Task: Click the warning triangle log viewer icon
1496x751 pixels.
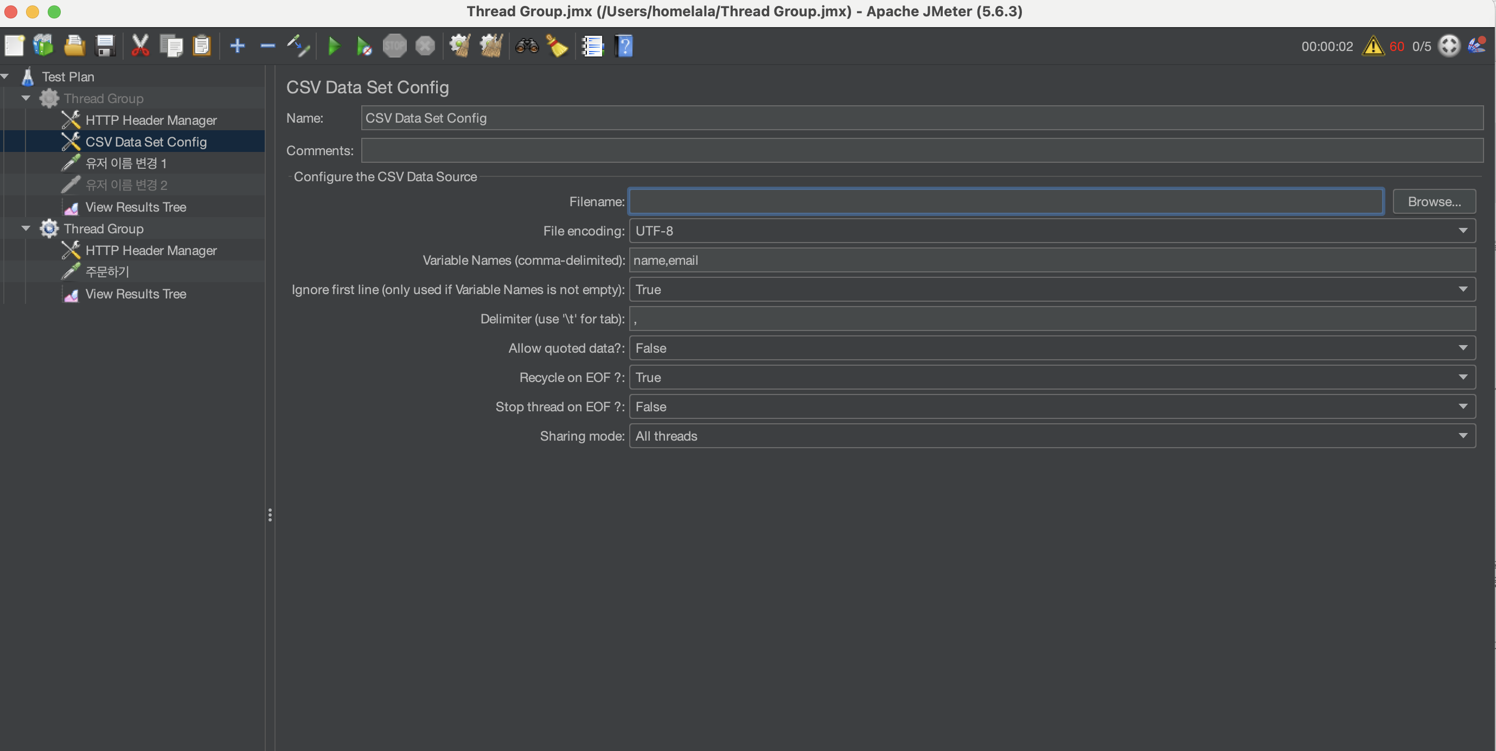Action: [1373, 46]
